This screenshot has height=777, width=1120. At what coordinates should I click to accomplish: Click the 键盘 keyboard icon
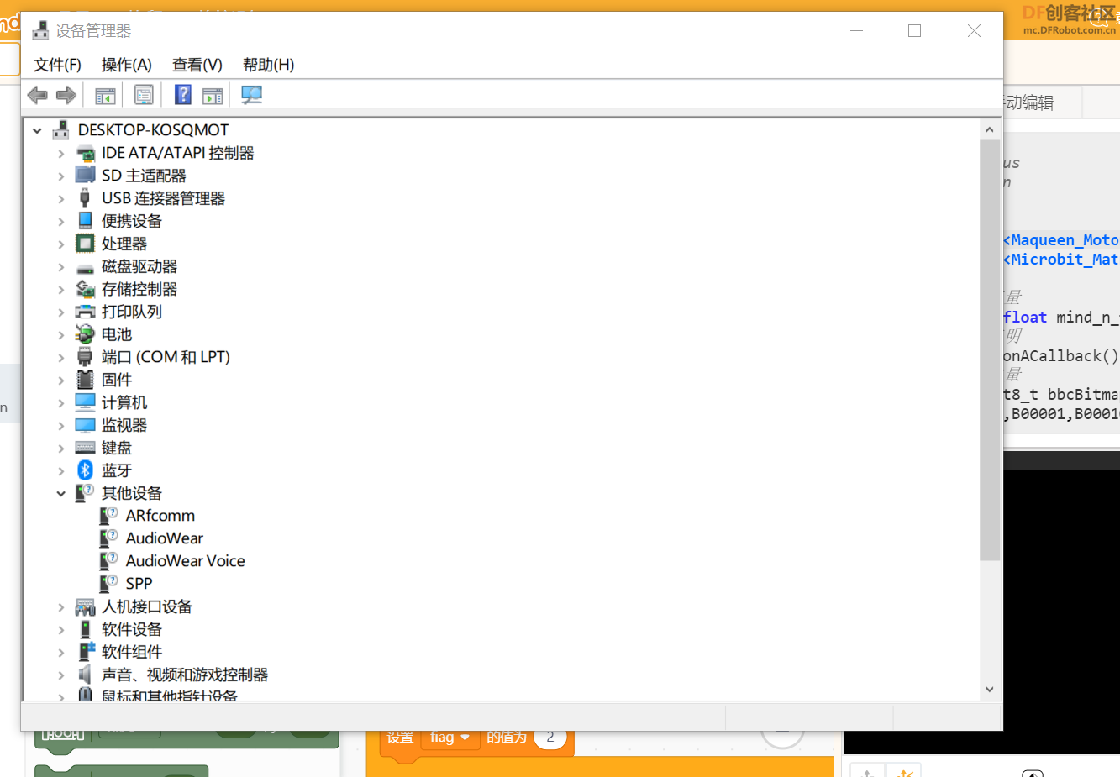pyautogui.click(x=85, y=448)
